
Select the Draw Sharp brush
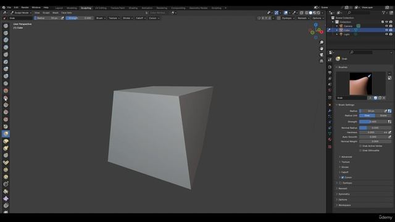tap(6, 33)
